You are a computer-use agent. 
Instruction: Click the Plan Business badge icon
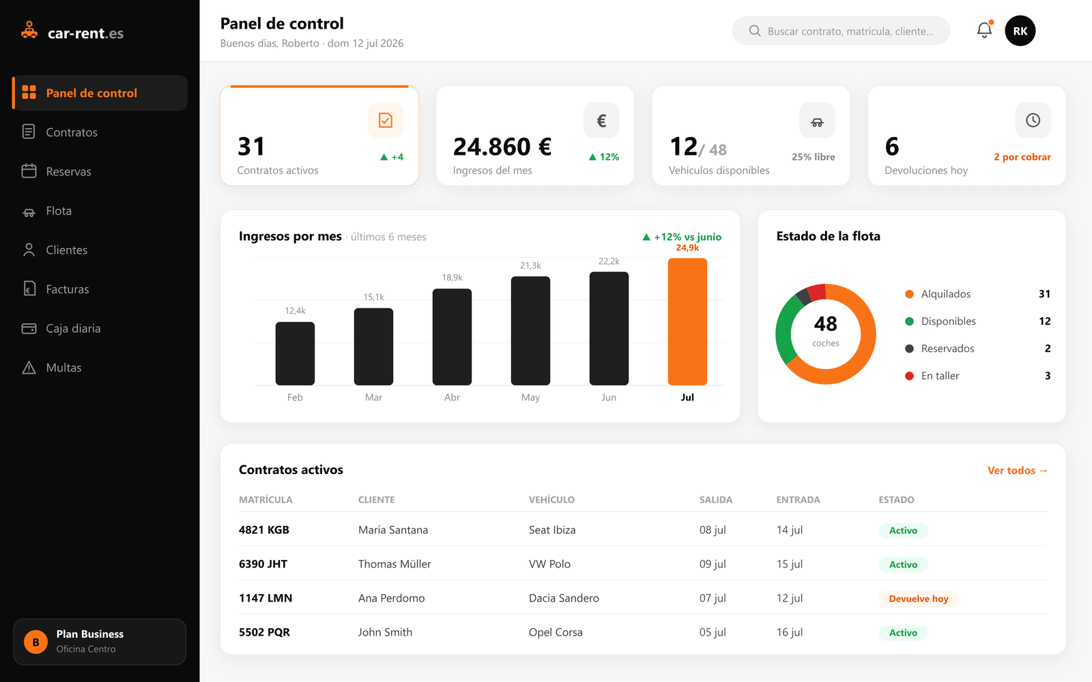tap(36, 642)
